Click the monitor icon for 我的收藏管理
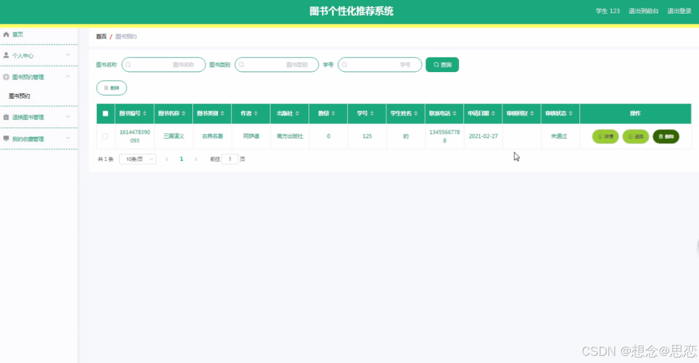The image size is (699, 363). 6,139
